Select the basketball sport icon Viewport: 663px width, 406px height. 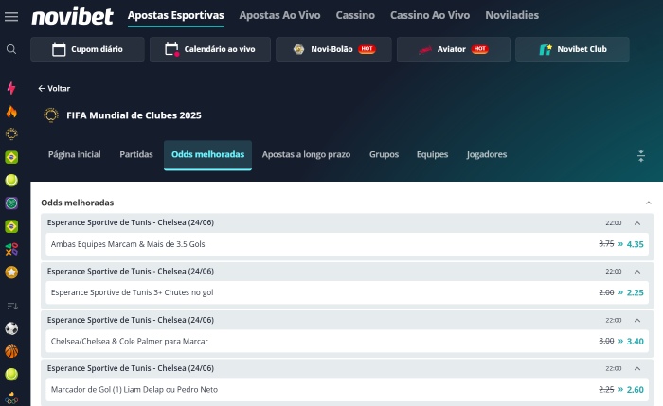pyautogui.click(x=11, y=351)
